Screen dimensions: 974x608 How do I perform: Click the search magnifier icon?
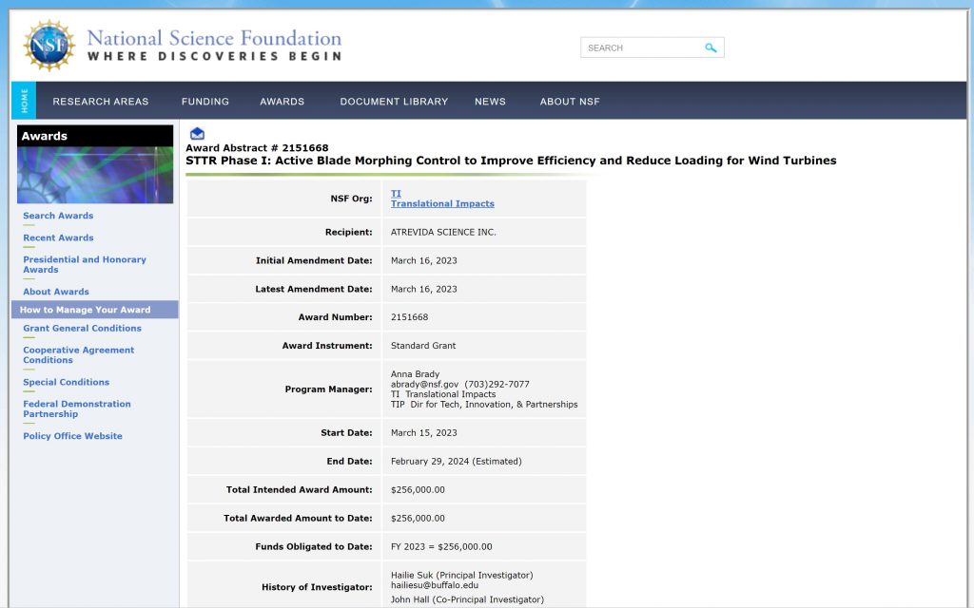click(711, 47)
